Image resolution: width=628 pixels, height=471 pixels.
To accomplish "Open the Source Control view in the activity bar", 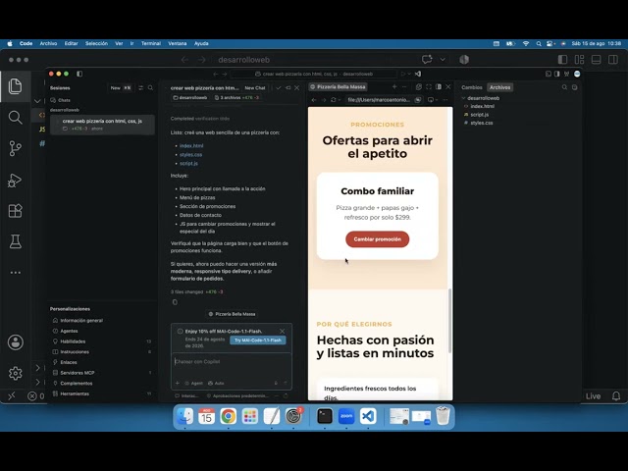I will click(16, 148).
